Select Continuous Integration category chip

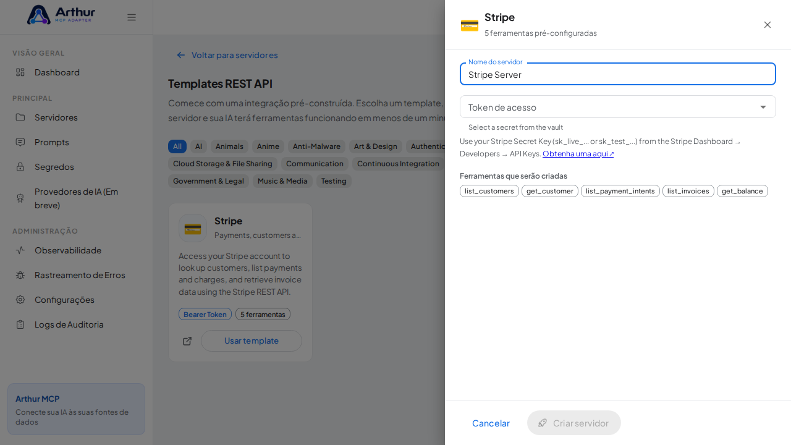tap(399, 164)
